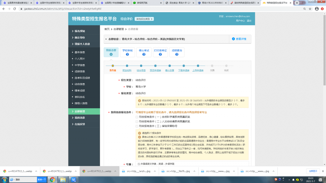Click the 附加材料 step marker
Viewport: 326px width, 183px height.
[127, 66]
